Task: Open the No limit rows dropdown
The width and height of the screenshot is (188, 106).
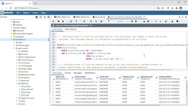Action: click(123, 21)
